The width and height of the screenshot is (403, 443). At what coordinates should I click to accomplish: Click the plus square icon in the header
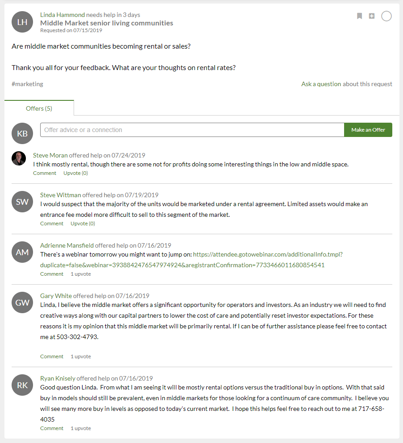(372, 16)
